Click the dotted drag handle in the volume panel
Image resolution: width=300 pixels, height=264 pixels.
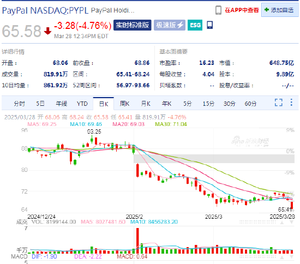coord(257,222)
